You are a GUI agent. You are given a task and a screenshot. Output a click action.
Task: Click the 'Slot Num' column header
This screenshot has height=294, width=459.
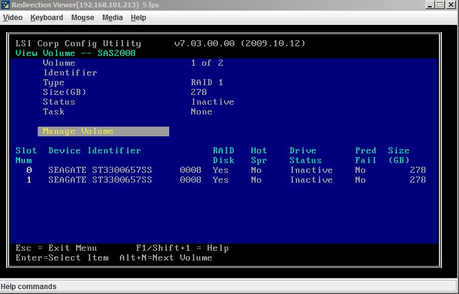point(26,155)
